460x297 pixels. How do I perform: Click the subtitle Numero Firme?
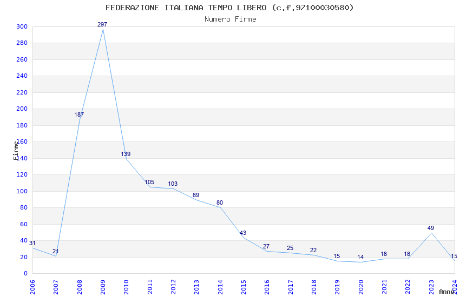231,19
